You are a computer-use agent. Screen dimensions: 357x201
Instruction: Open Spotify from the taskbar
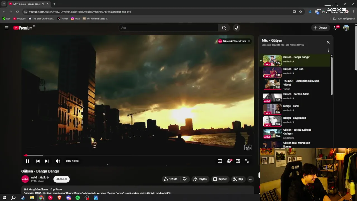point(78,198)
